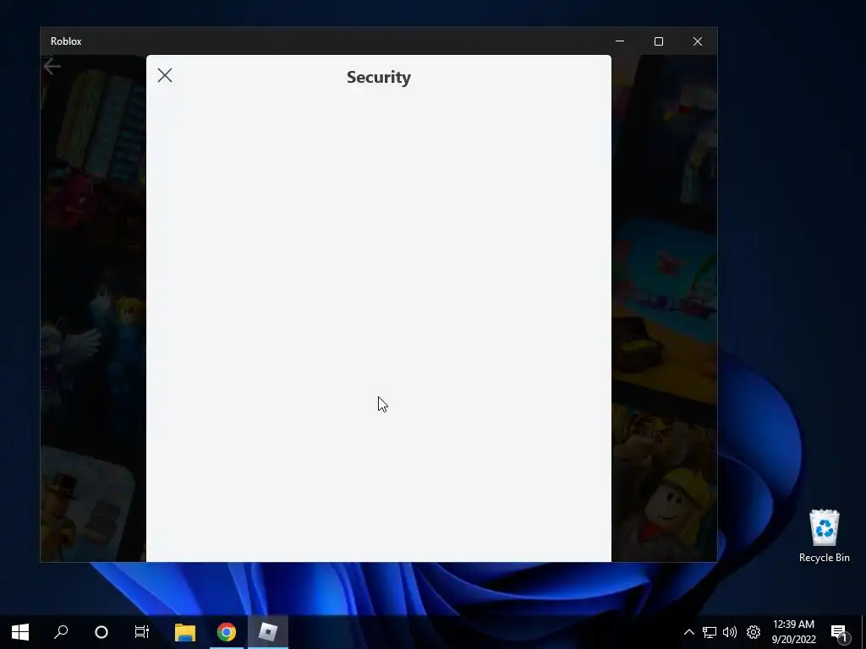Image resolution: width=866 pixels, height=649 pixels.
Task: Open Task View on the taskbar
Action: point(142,632)
